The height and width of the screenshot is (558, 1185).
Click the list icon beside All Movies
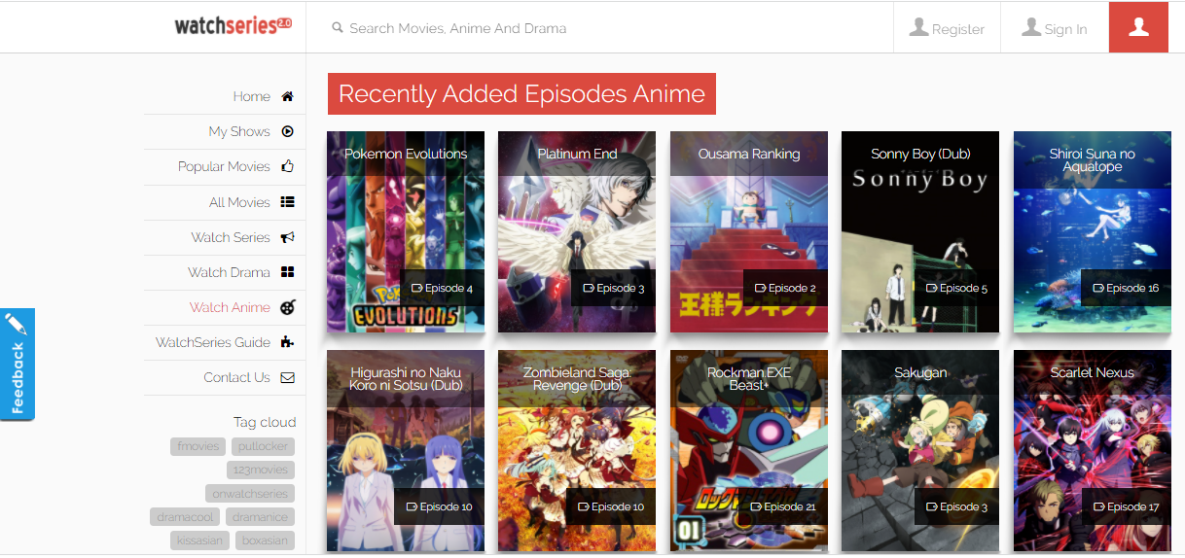(287, 202)
